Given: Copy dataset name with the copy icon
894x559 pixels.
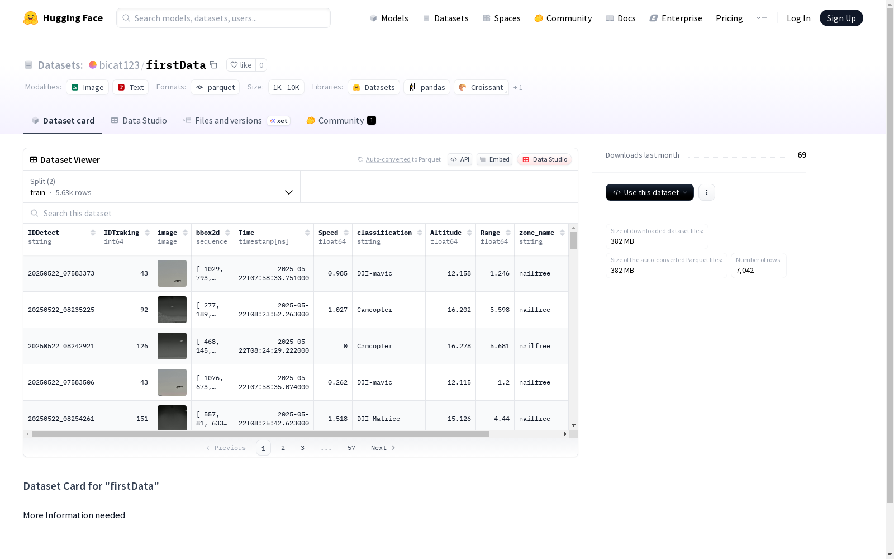Looking at the screenshot, I should [x=213, y=65].
